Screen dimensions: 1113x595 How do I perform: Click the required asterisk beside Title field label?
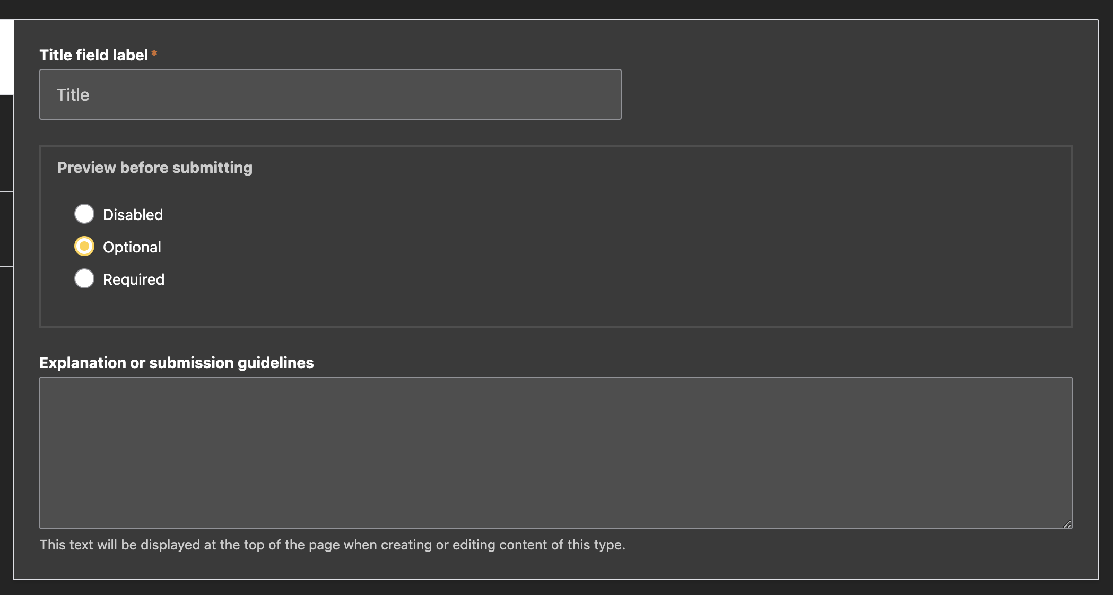click(154, 54)
